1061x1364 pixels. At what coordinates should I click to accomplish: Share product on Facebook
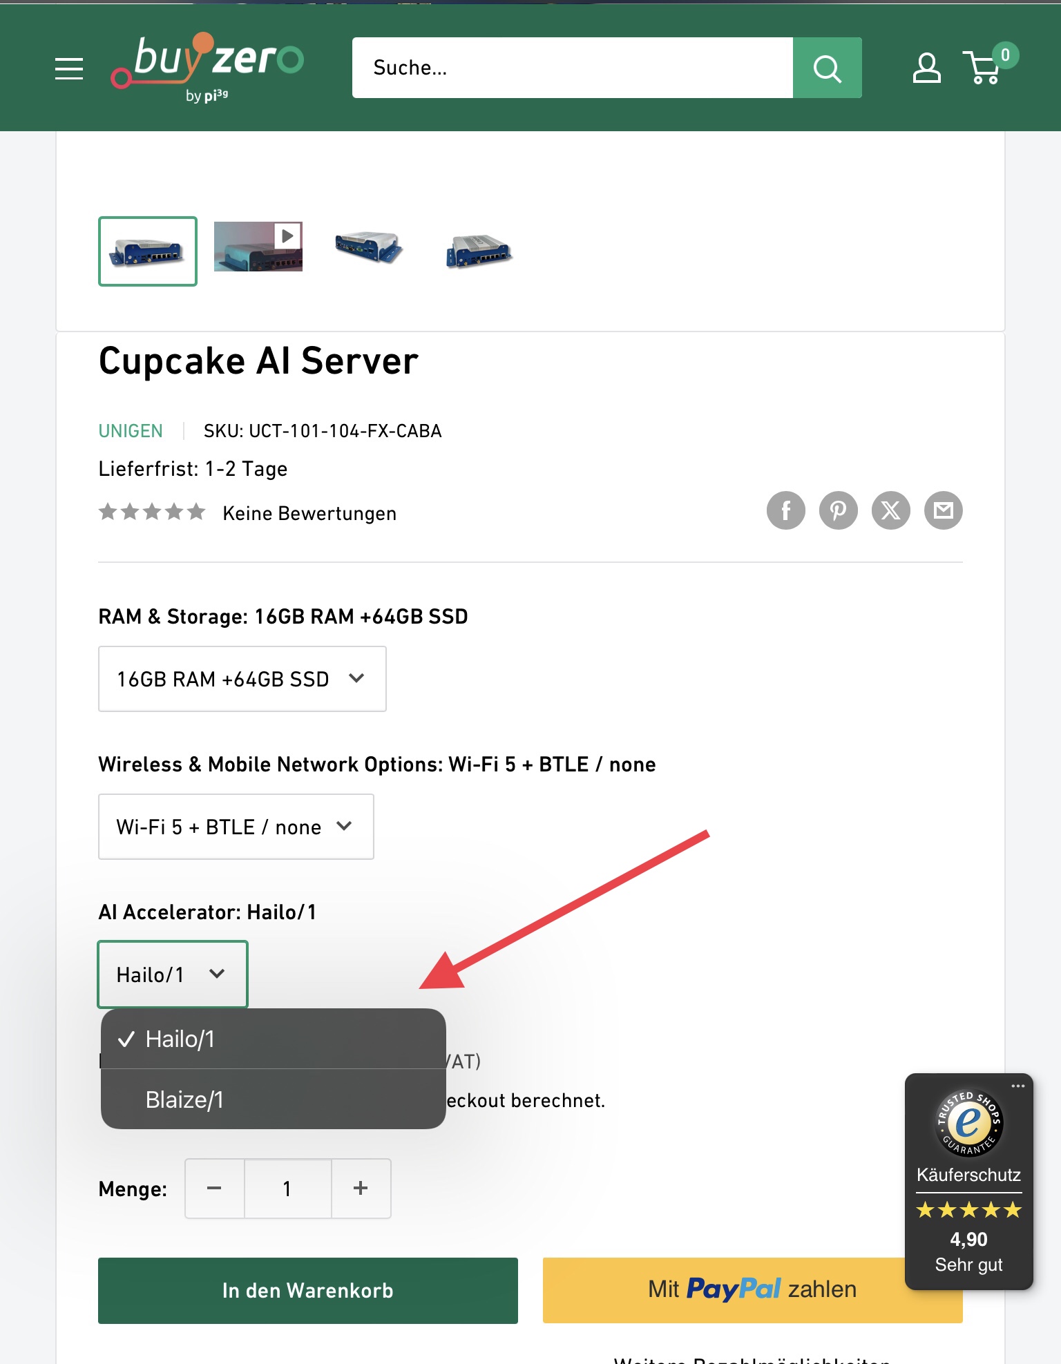click(785, 511)
